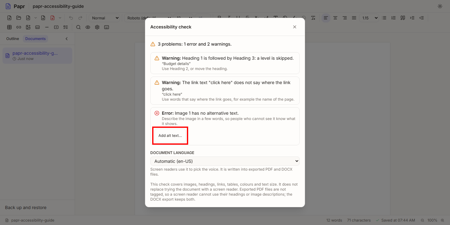
Task: Create a new document from toolbar
Action: click(9, 18)
